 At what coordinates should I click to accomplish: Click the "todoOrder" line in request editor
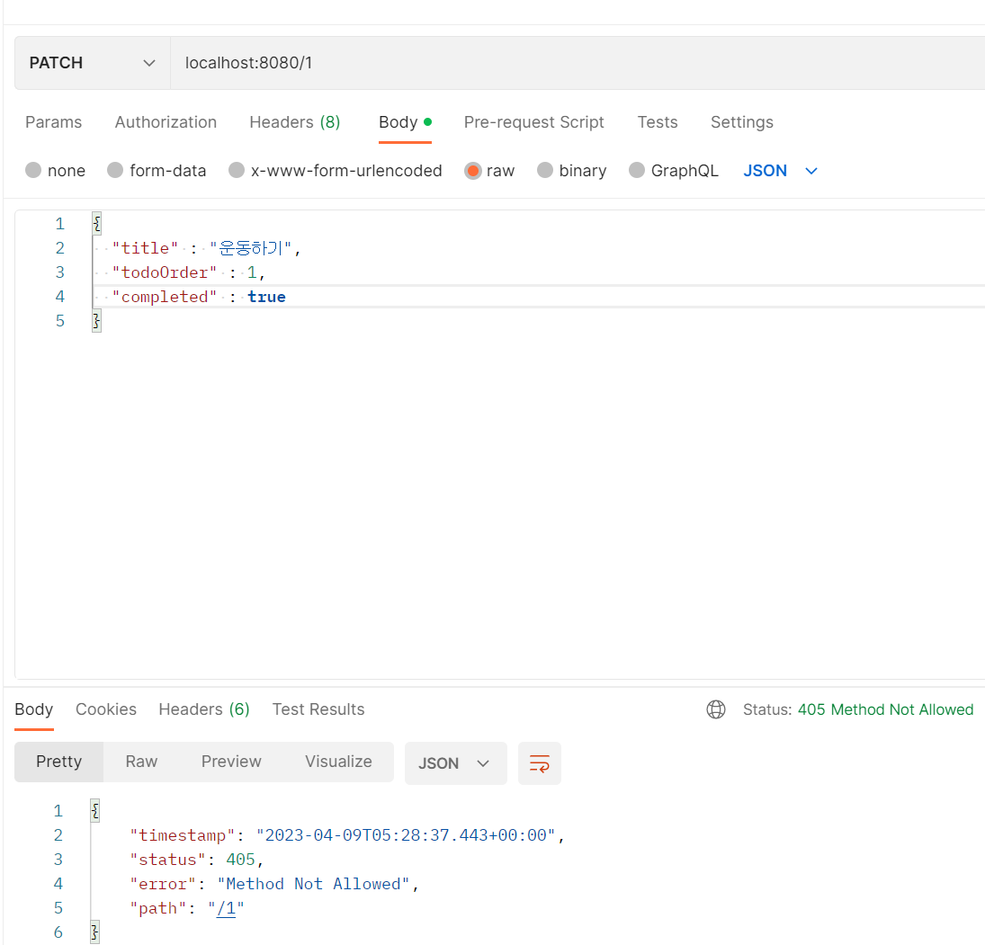click(189, 272)
